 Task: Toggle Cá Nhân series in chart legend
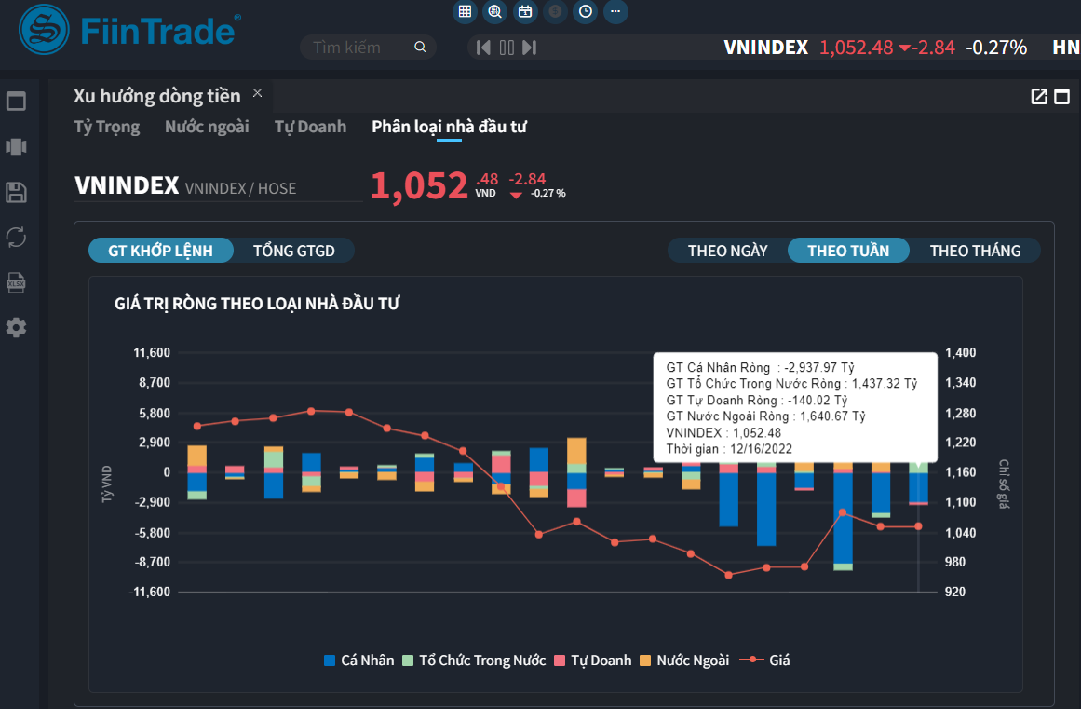[x=354, y=661]
